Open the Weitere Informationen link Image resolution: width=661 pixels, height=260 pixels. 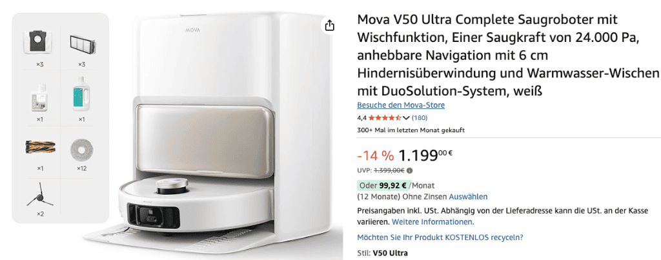point(433,222)
